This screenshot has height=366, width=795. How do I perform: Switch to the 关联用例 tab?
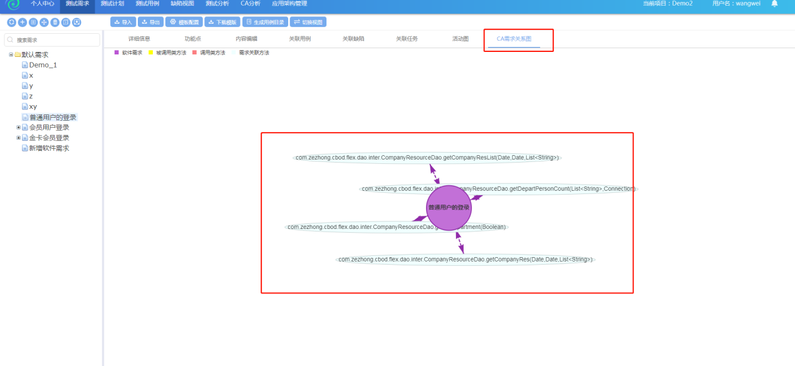(x=299, y=39)
